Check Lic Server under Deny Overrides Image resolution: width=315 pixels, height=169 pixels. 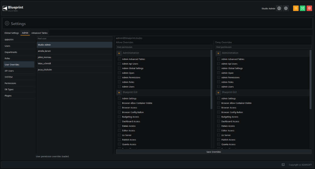[x=219, y=135]
